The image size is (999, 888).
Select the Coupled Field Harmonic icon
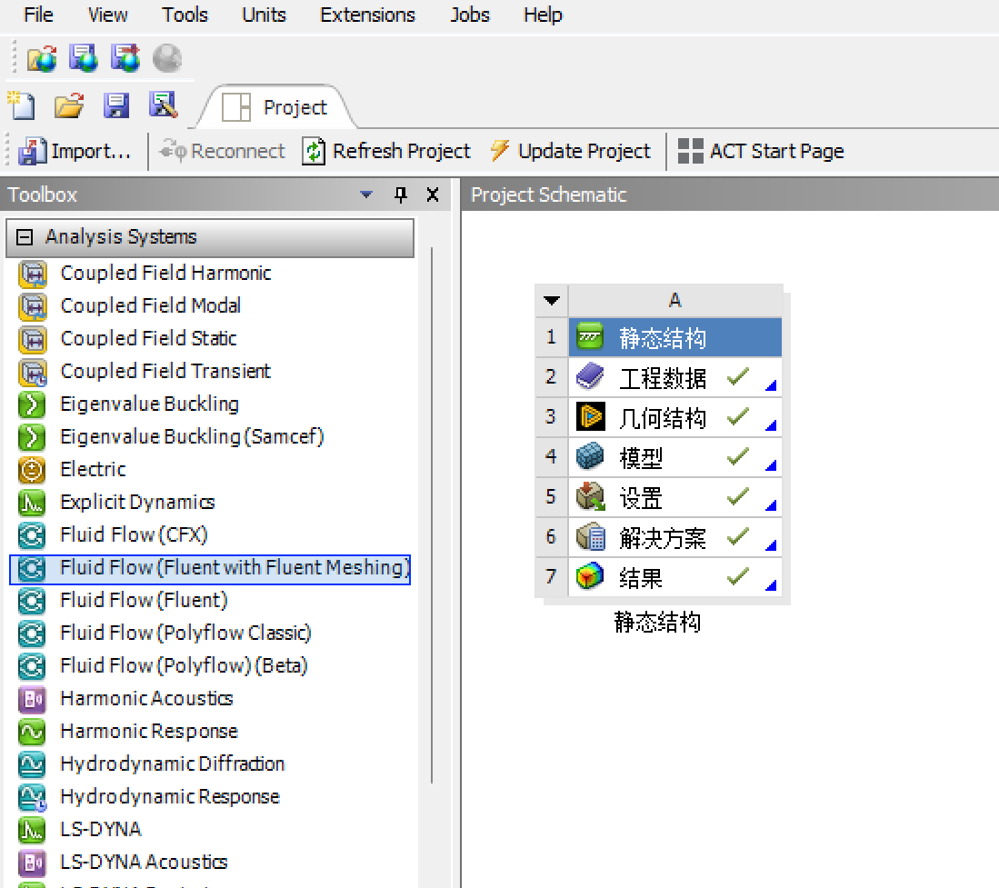click(32, 274)
